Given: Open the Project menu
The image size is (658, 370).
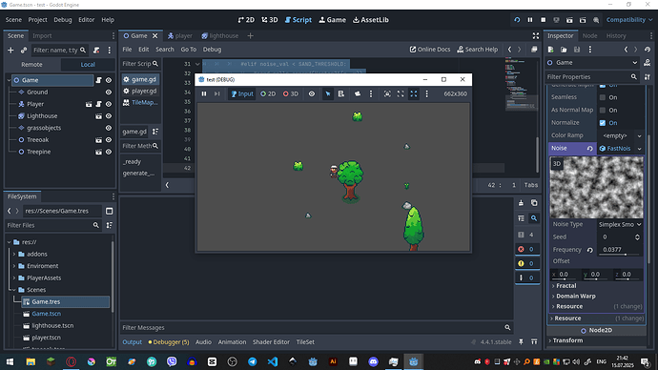Looking at the screenshot, I should click(x=37, y=20).
